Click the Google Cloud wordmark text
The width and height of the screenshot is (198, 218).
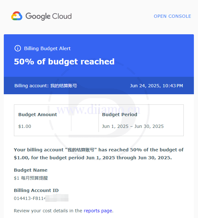[x=48, y=16]
